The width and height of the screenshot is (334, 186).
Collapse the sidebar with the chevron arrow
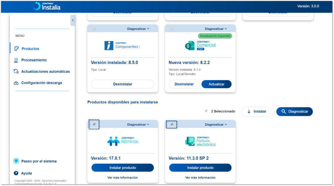click(x=73, y=20)
